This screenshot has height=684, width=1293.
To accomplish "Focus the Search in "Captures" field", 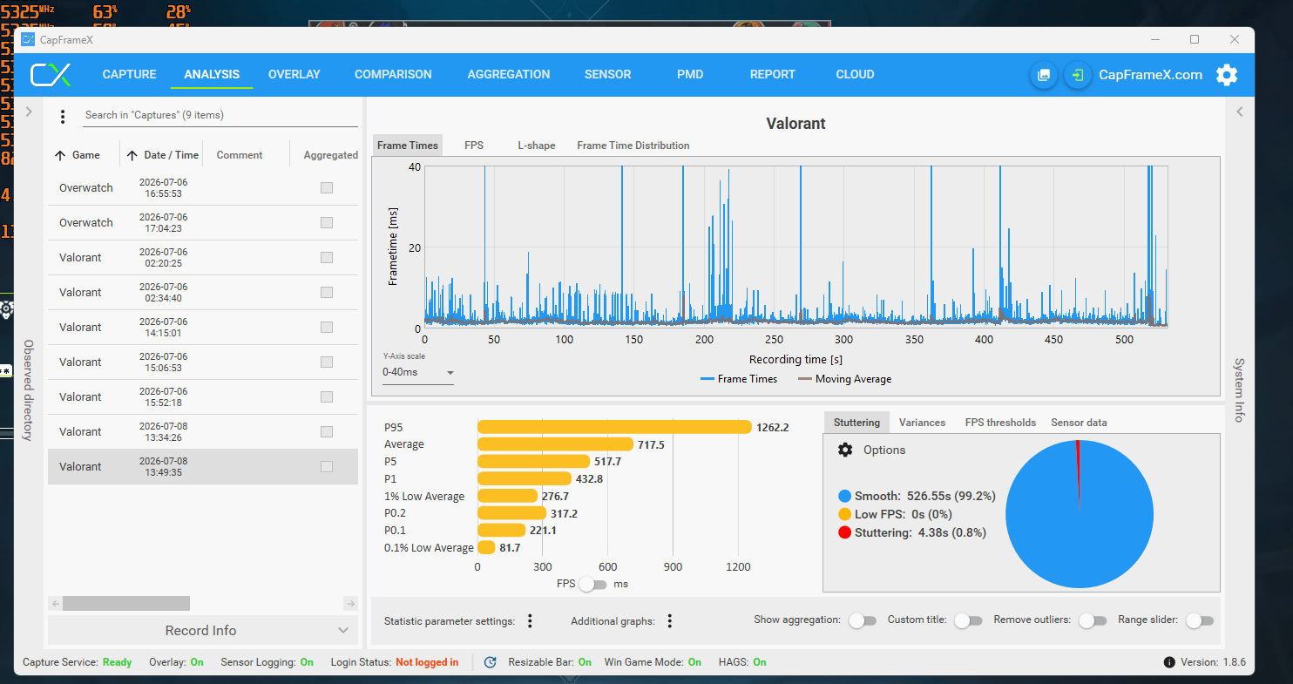I will 220,115.
